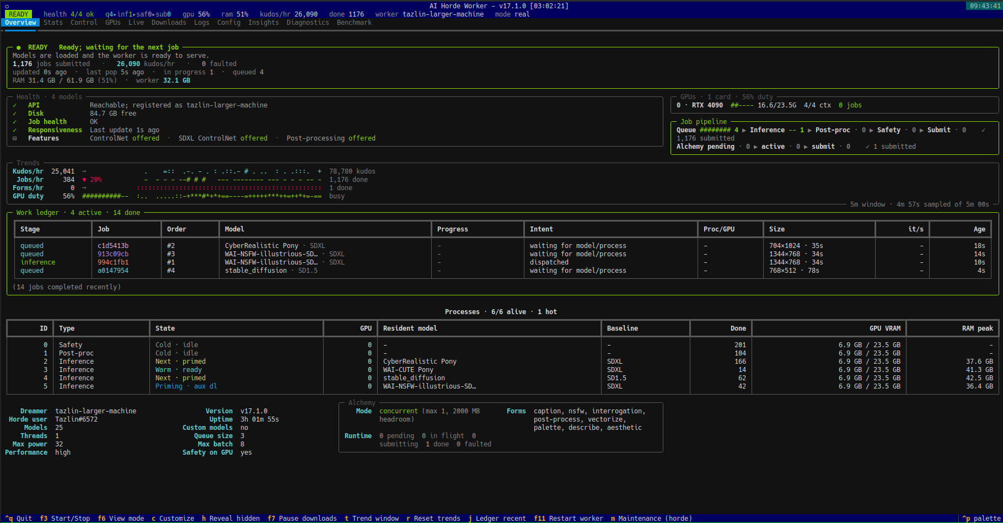Image resolution: width=1003 pixels, height=523 pixels.
Task: Click the red down arrow by Jobs/hr 20%
Action: (84, 180)
